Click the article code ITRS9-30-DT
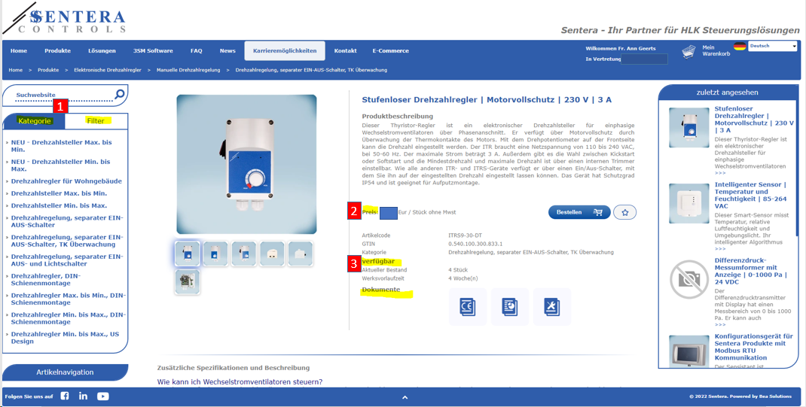 click(466, 235)
